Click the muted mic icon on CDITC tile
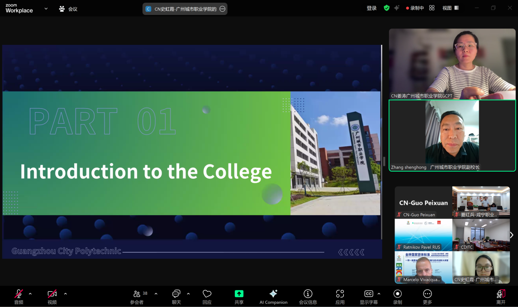The width and height of the screenshot is (518, 307). point(456,247)
